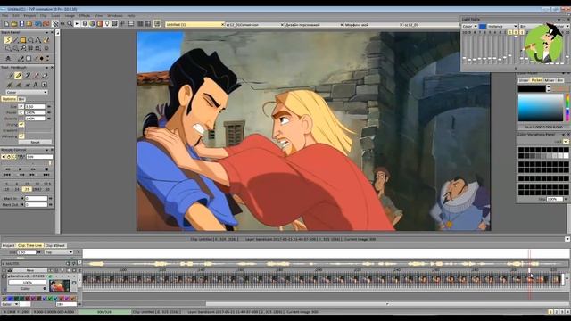This screenshot has width=571, height=321.
Task: Open the Instance dropdown in Light Table
Action: (502, 26)
